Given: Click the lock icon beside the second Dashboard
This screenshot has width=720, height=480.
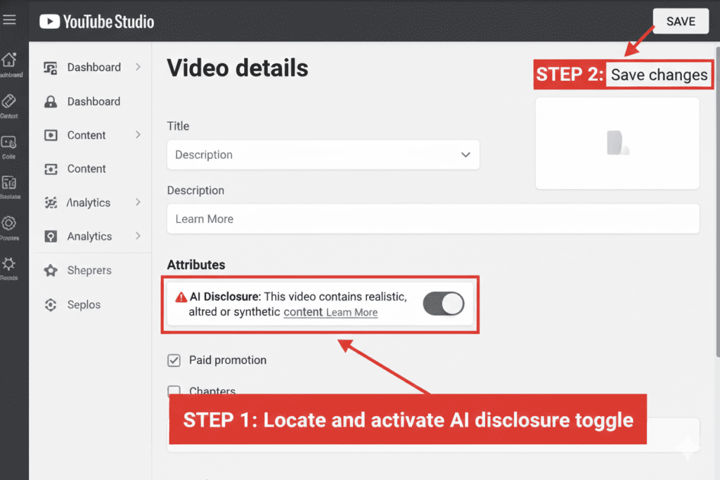Looking at the screenshot, I should [51, 101].
